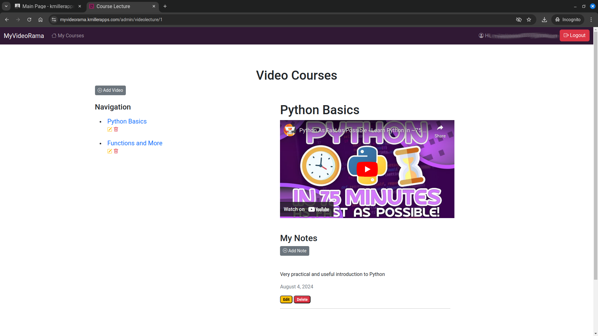Go to the MyVideoRama brand home link
This screenshot has height=336, width=598.
pos(24,36)
